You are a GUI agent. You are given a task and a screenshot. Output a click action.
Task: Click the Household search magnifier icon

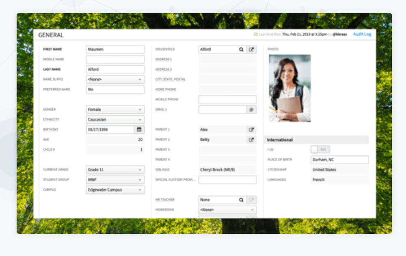(x=241, y=49)
